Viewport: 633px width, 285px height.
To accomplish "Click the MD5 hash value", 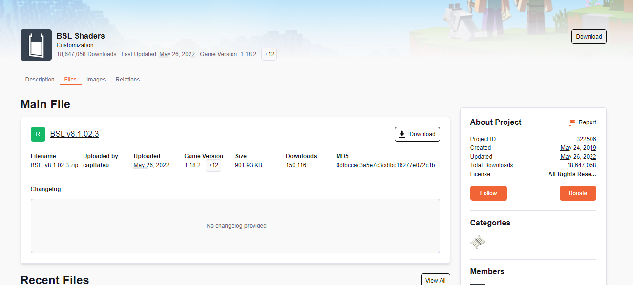I will [x=385, y=165].
